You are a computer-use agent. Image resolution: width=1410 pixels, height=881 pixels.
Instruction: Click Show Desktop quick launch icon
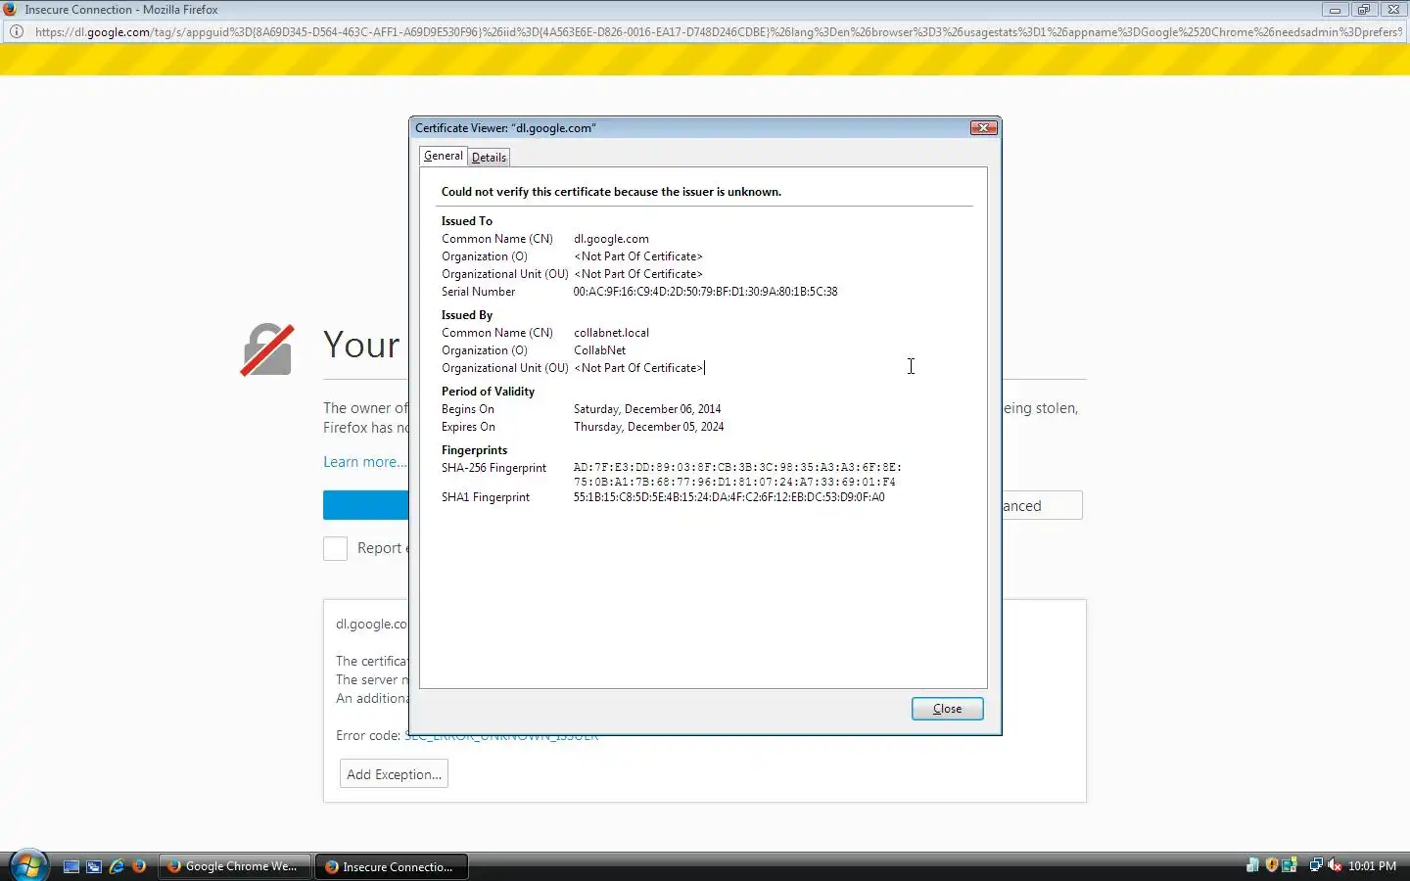pyautogui.click(x=71, y=866)
